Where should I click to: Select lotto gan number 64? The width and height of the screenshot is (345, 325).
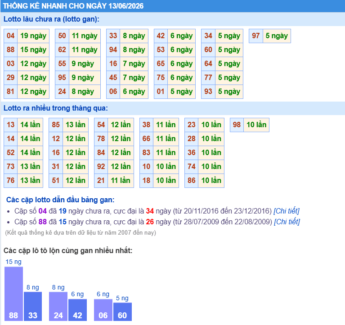pos(208,64)
